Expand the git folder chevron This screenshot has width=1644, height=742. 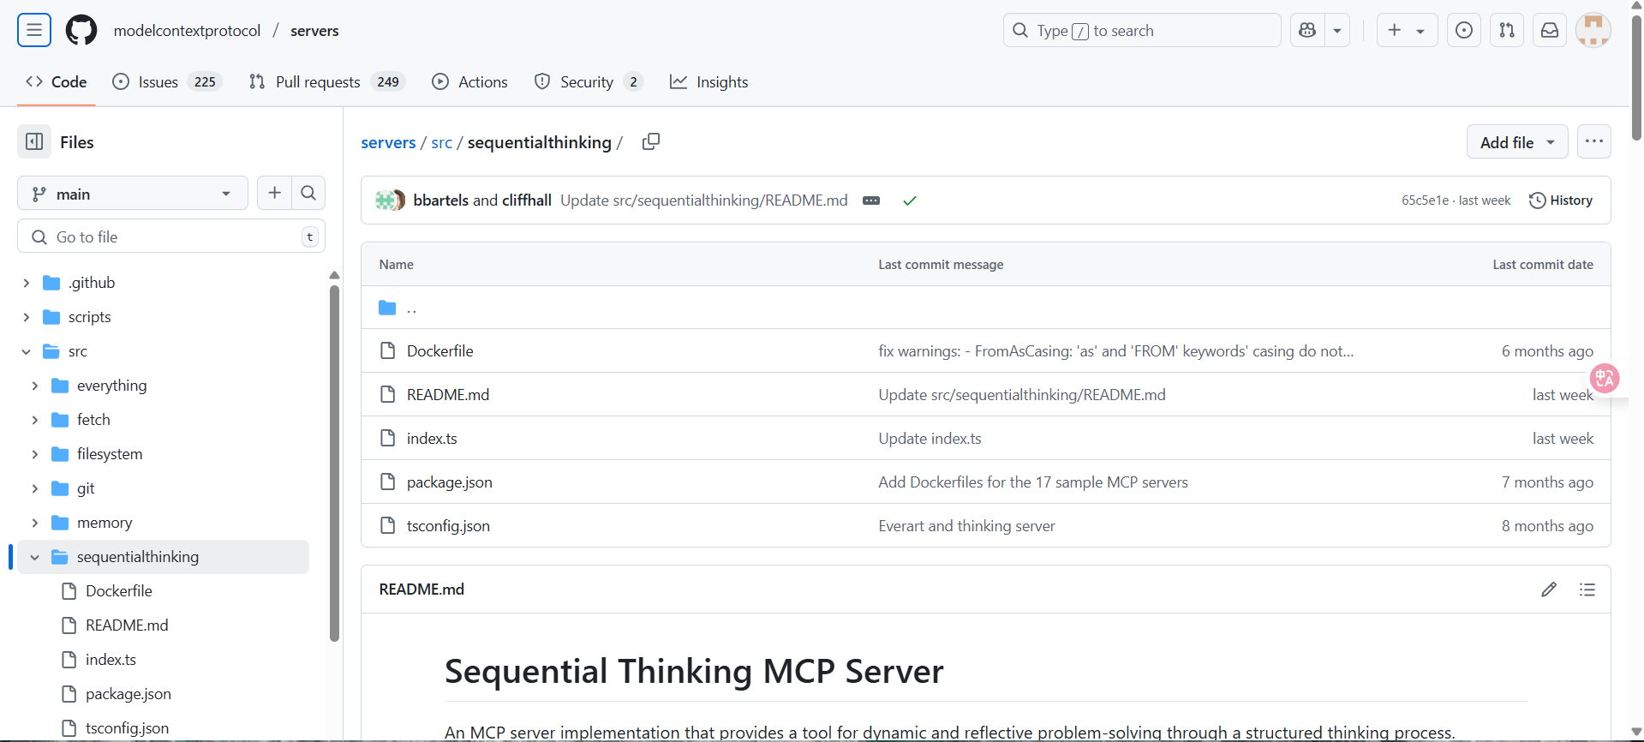(34, 488)
